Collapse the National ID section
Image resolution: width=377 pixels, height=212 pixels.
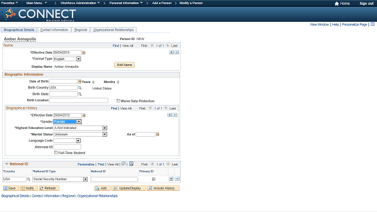pyautogui.click(x=6, y=164)
